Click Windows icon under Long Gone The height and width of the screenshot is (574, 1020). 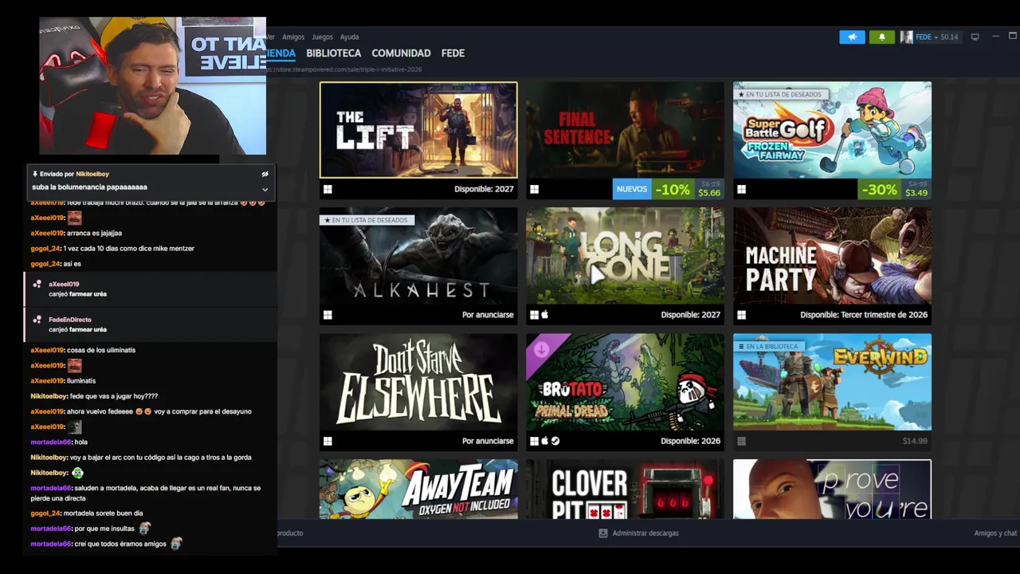click(534, 315)
